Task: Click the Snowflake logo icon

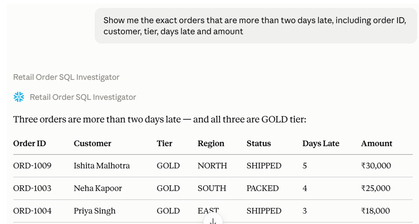Action: (x=19, y=97)
